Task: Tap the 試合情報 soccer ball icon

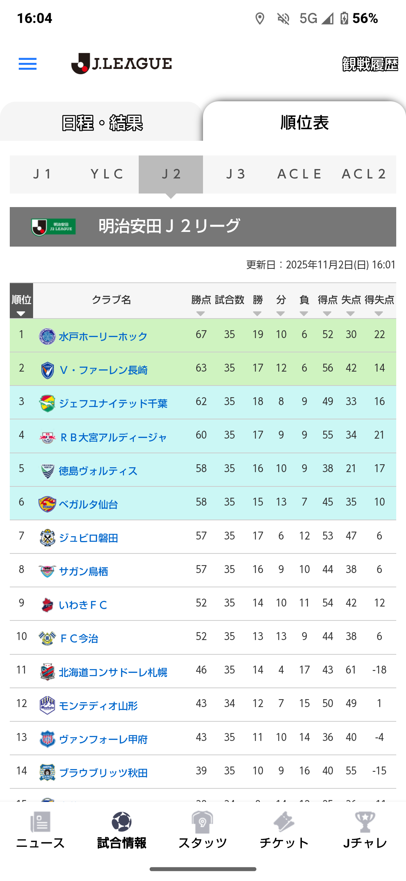Action: pyautogui.click(x=121, y=822)
